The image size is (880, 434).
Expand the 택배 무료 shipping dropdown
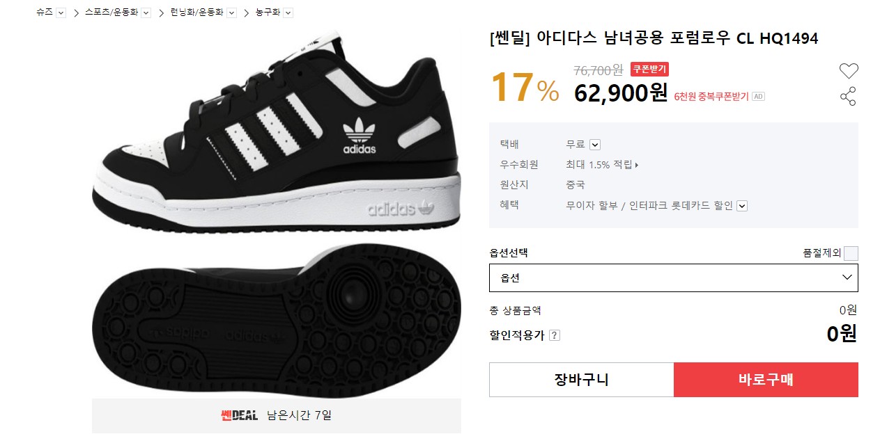click(x=594, y=145)
